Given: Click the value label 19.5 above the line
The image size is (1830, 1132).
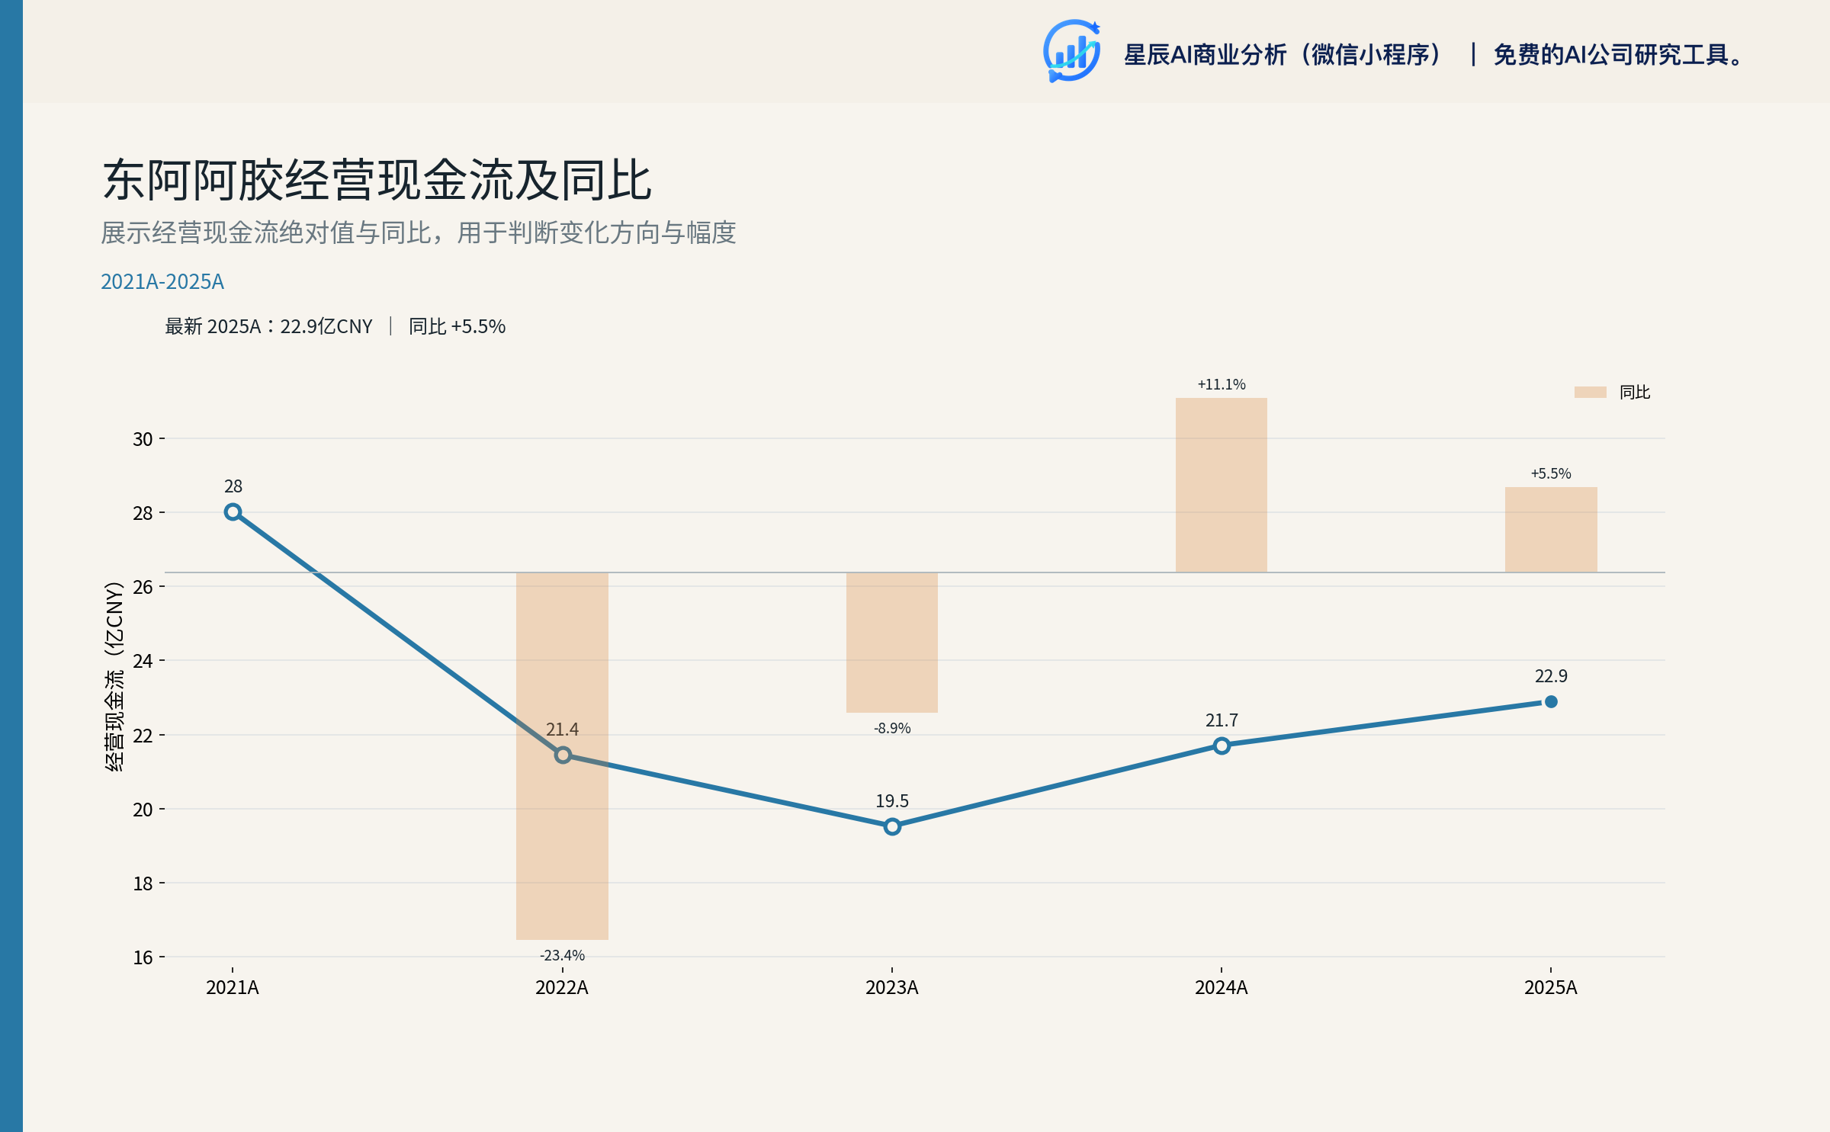Looking at the screenshot, I should pyautogui.click(x=892, y=801).
